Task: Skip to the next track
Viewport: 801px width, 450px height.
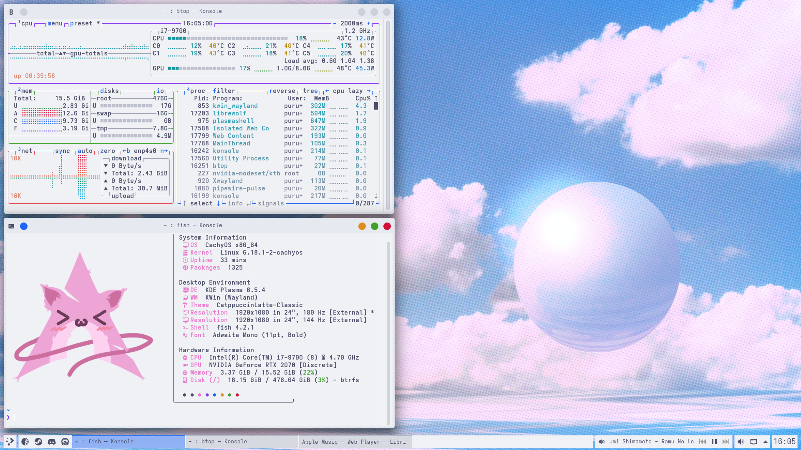Action: [726, 442]
